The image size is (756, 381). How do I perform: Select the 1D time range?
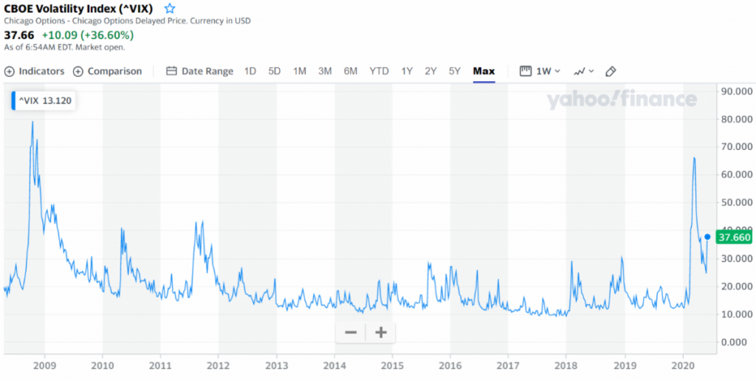pyautogui.click(x=250, y=72)
